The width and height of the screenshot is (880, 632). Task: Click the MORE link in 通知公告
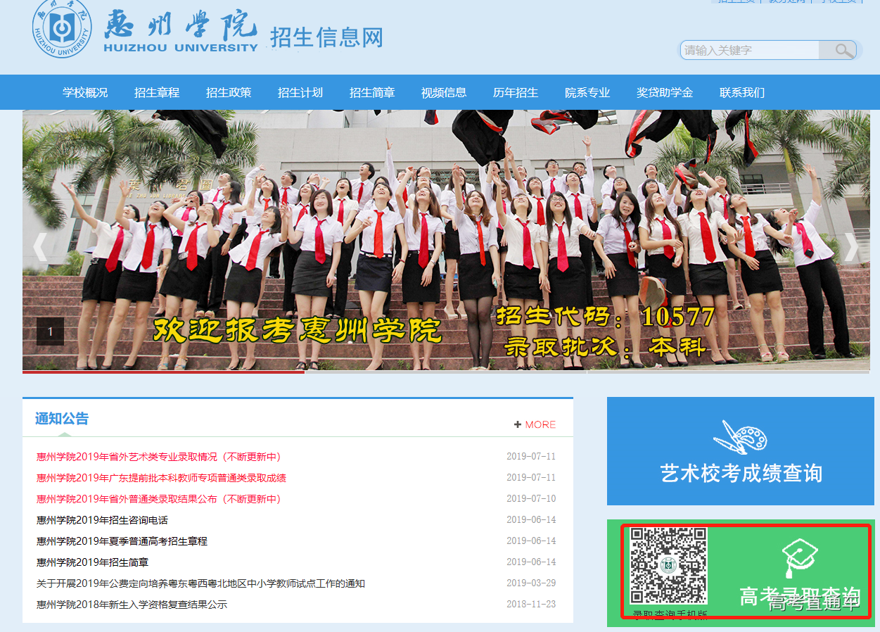538,424
